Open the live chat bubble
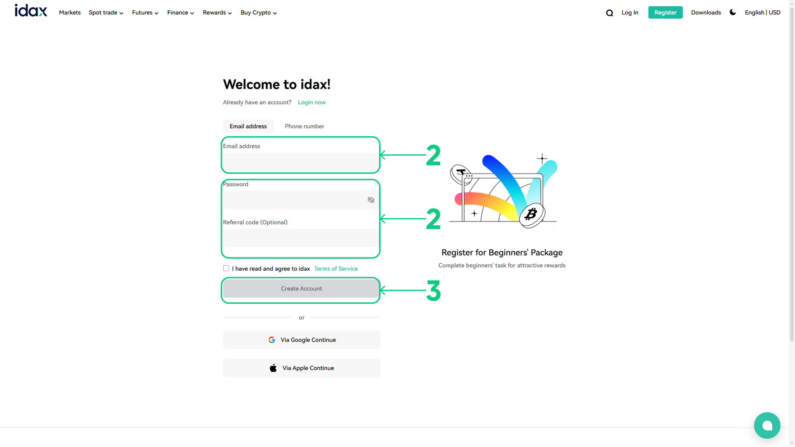Viewport: 795px width, 447px height. [x=767, y=425]
